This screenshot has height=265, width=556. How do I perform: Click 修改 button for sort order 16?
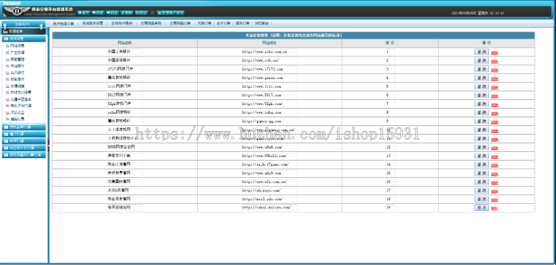[481, 182]
